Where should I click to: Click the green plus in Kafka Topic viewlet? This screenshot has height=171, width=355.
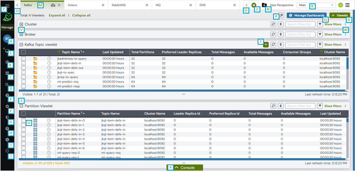click(266, 44)
